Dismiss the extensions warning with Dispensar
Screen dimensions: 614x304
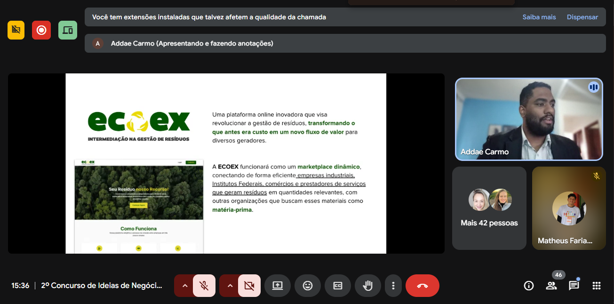(x=582, y=17)
